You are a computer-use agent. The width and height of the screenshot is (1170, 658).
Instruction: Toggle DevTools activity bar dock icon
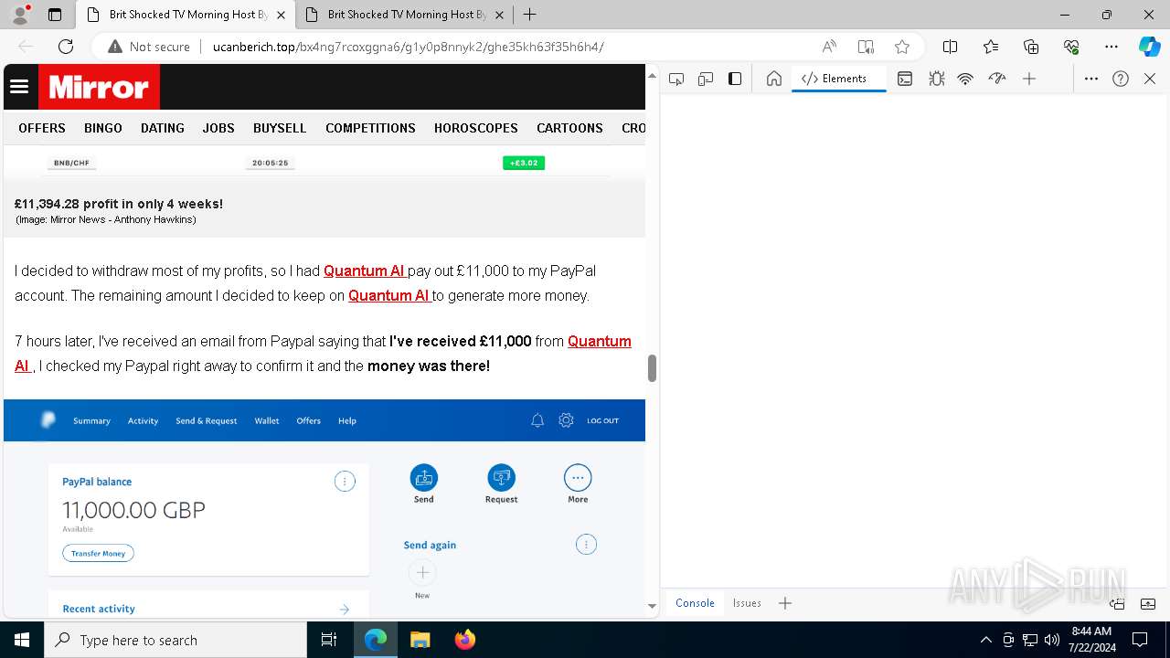point(735,79)
